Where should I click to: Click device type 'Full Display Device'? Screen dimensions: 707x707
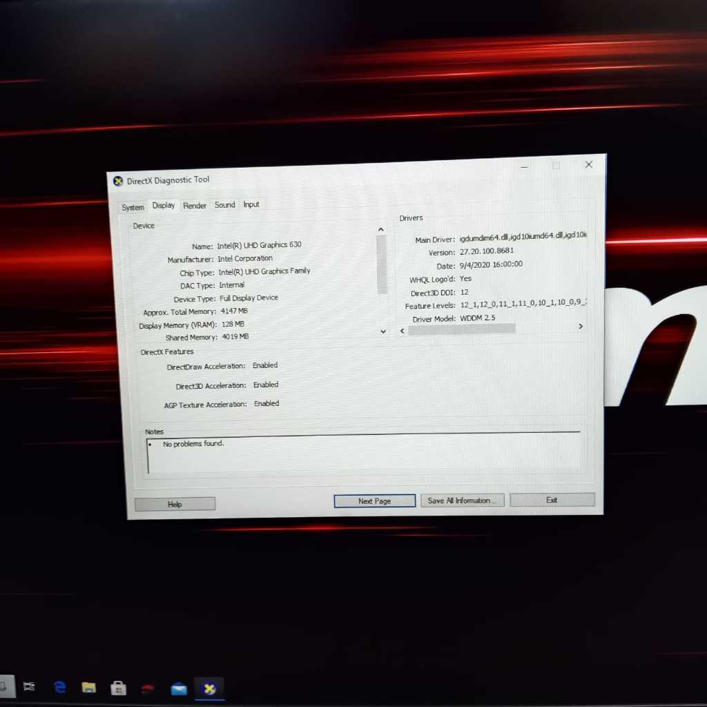(249, 298)
